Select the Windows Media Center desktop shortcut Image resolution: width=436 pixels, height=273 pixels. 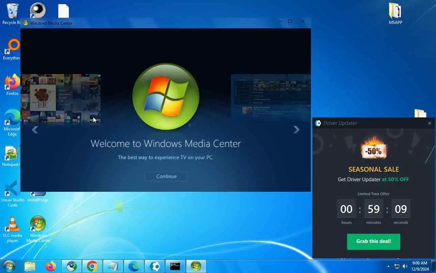click(x=38, y=229)
